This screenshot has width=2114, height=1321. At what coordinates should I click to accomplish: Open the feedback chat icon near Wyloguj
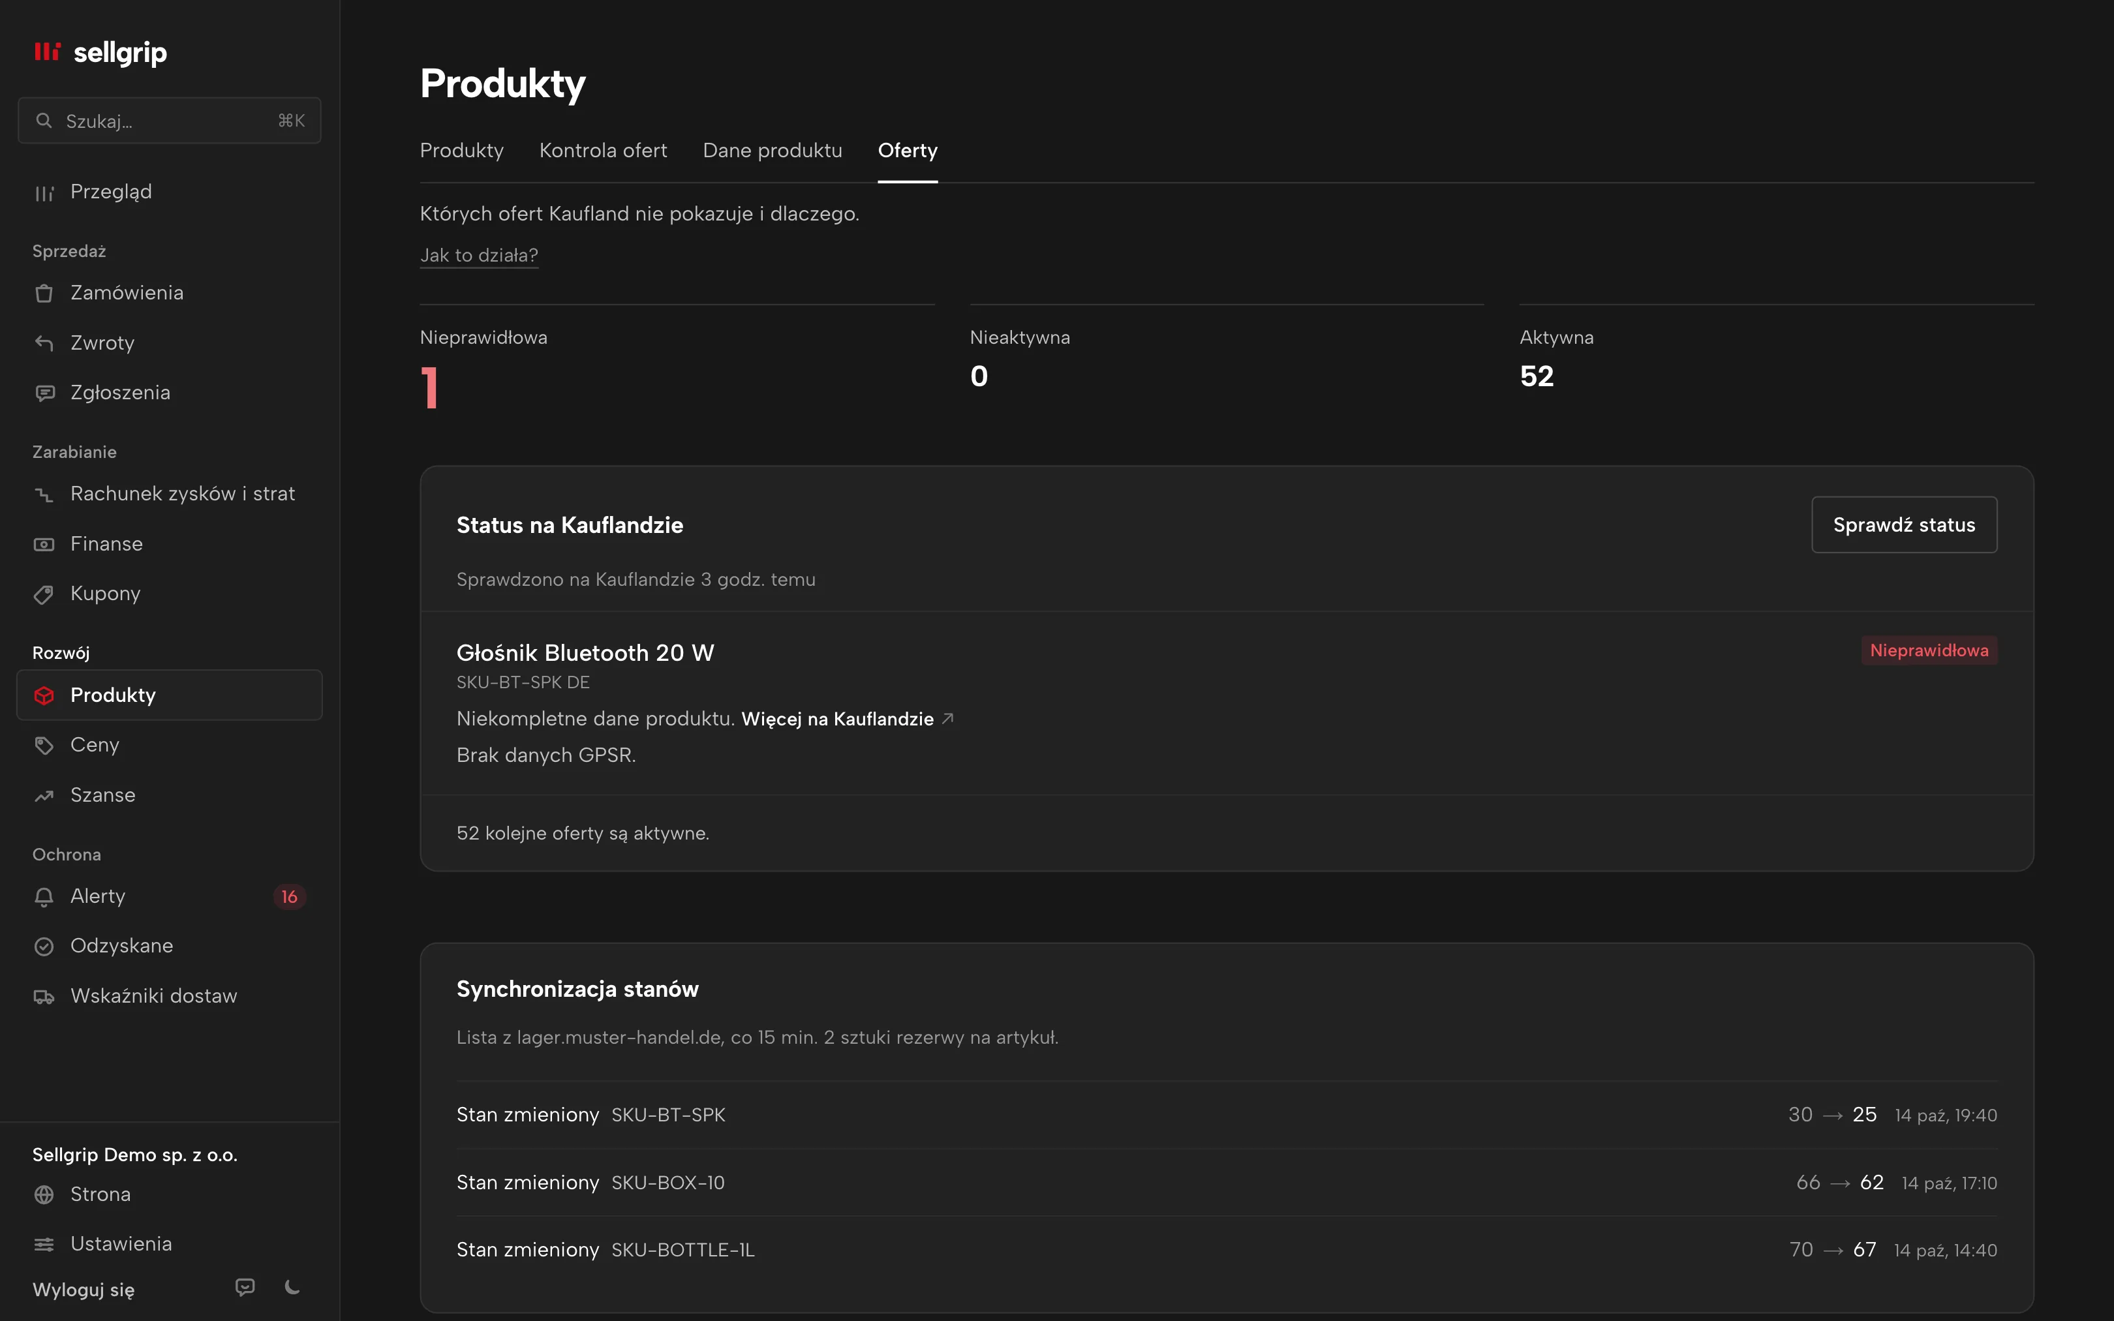245,1287
